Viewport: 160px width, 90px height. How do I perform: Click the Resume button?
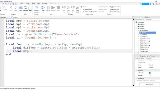pyautogui.click(x=53, y=8)
